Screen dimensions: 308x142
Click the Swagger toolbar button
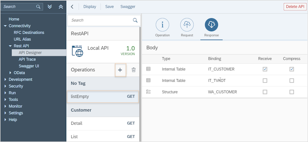128,7
